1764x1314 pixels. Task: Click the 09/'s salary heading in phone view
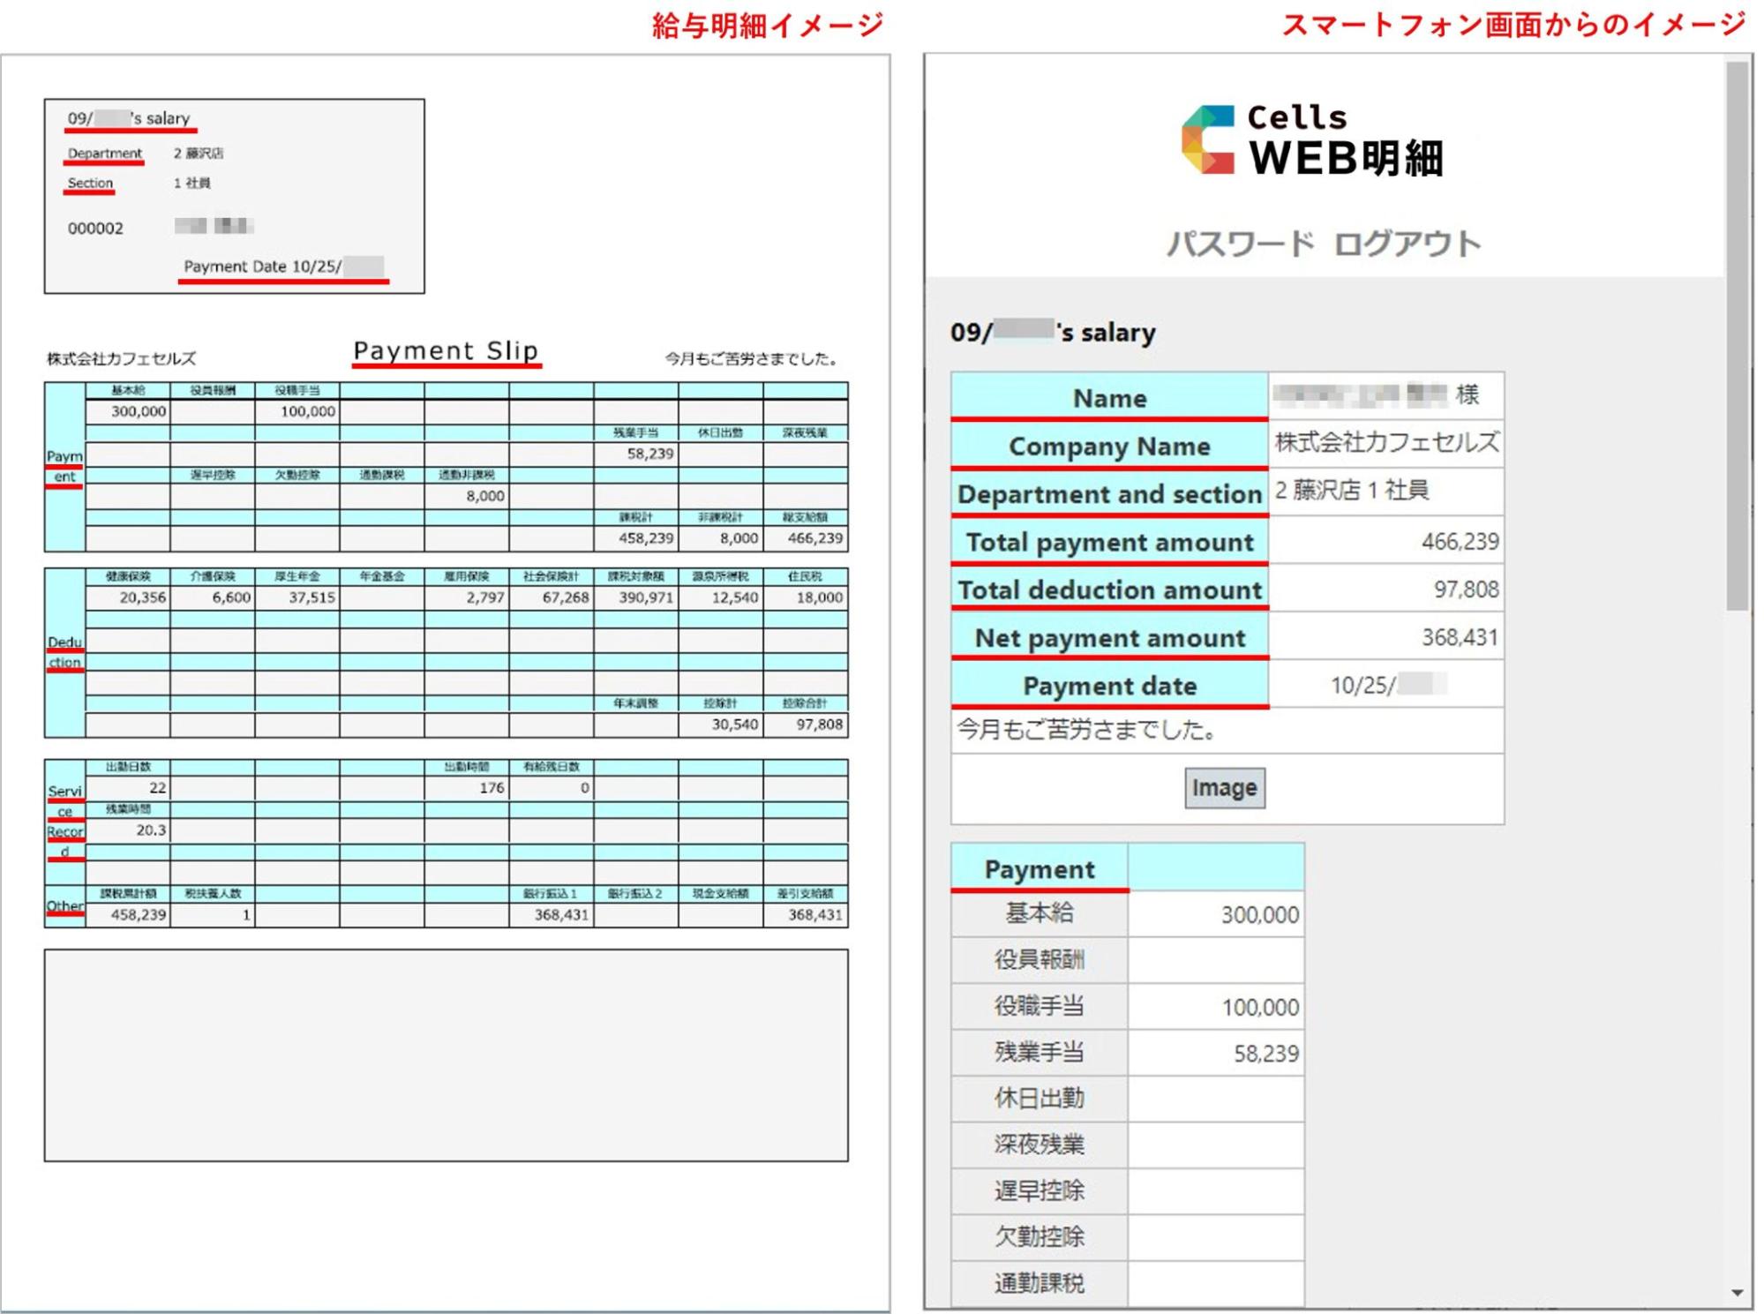pyautogui.click(x=1052, y=333)
